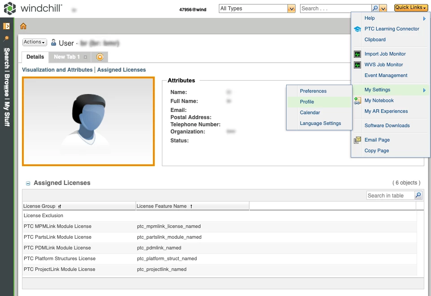The width and height of the screenshot is (431, 296).
Task: Select WVS Job Monitor menu item
Action: (383, 65)
